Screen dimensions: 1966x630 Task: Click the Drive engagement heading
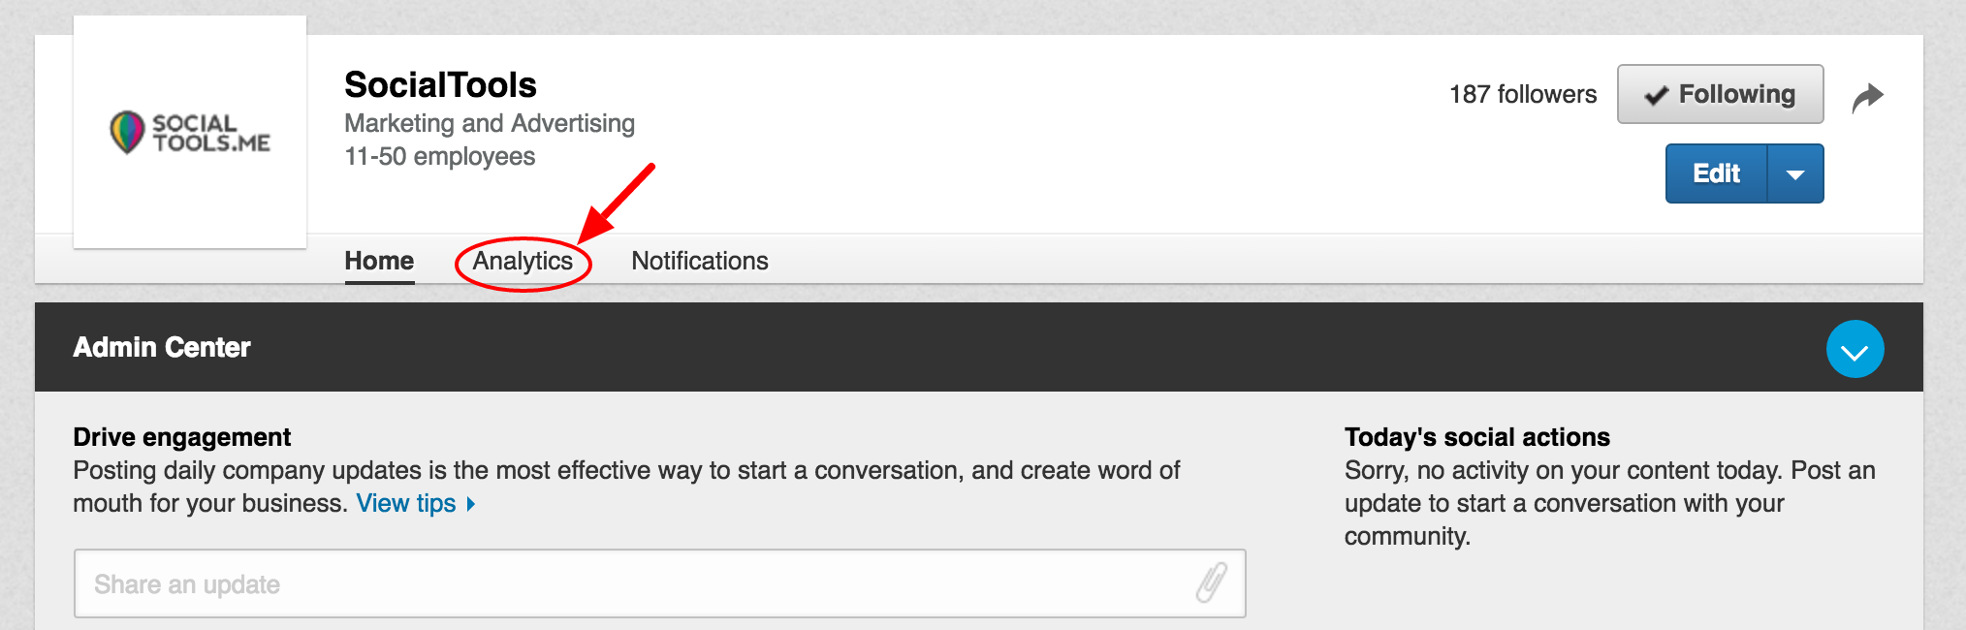tap(182, 437)
